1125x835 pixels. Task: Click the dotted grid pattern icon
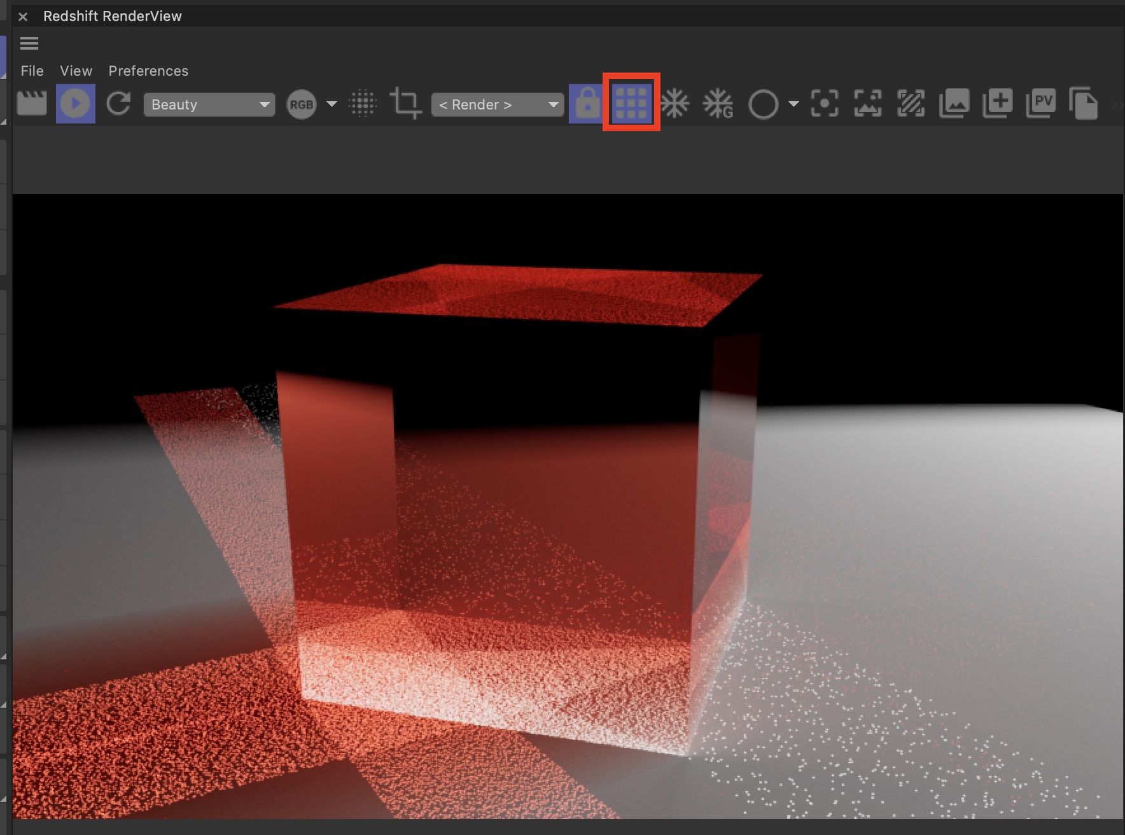tap(363, 104)
